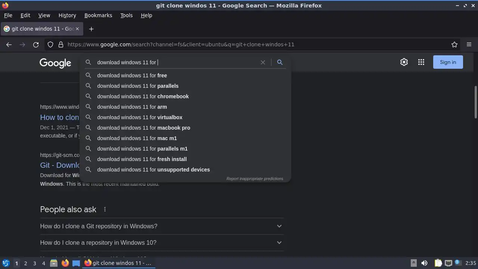
Task: Switch to workspace 3 in taskbar
Action: pyautogui.click(x=34, y=263)
